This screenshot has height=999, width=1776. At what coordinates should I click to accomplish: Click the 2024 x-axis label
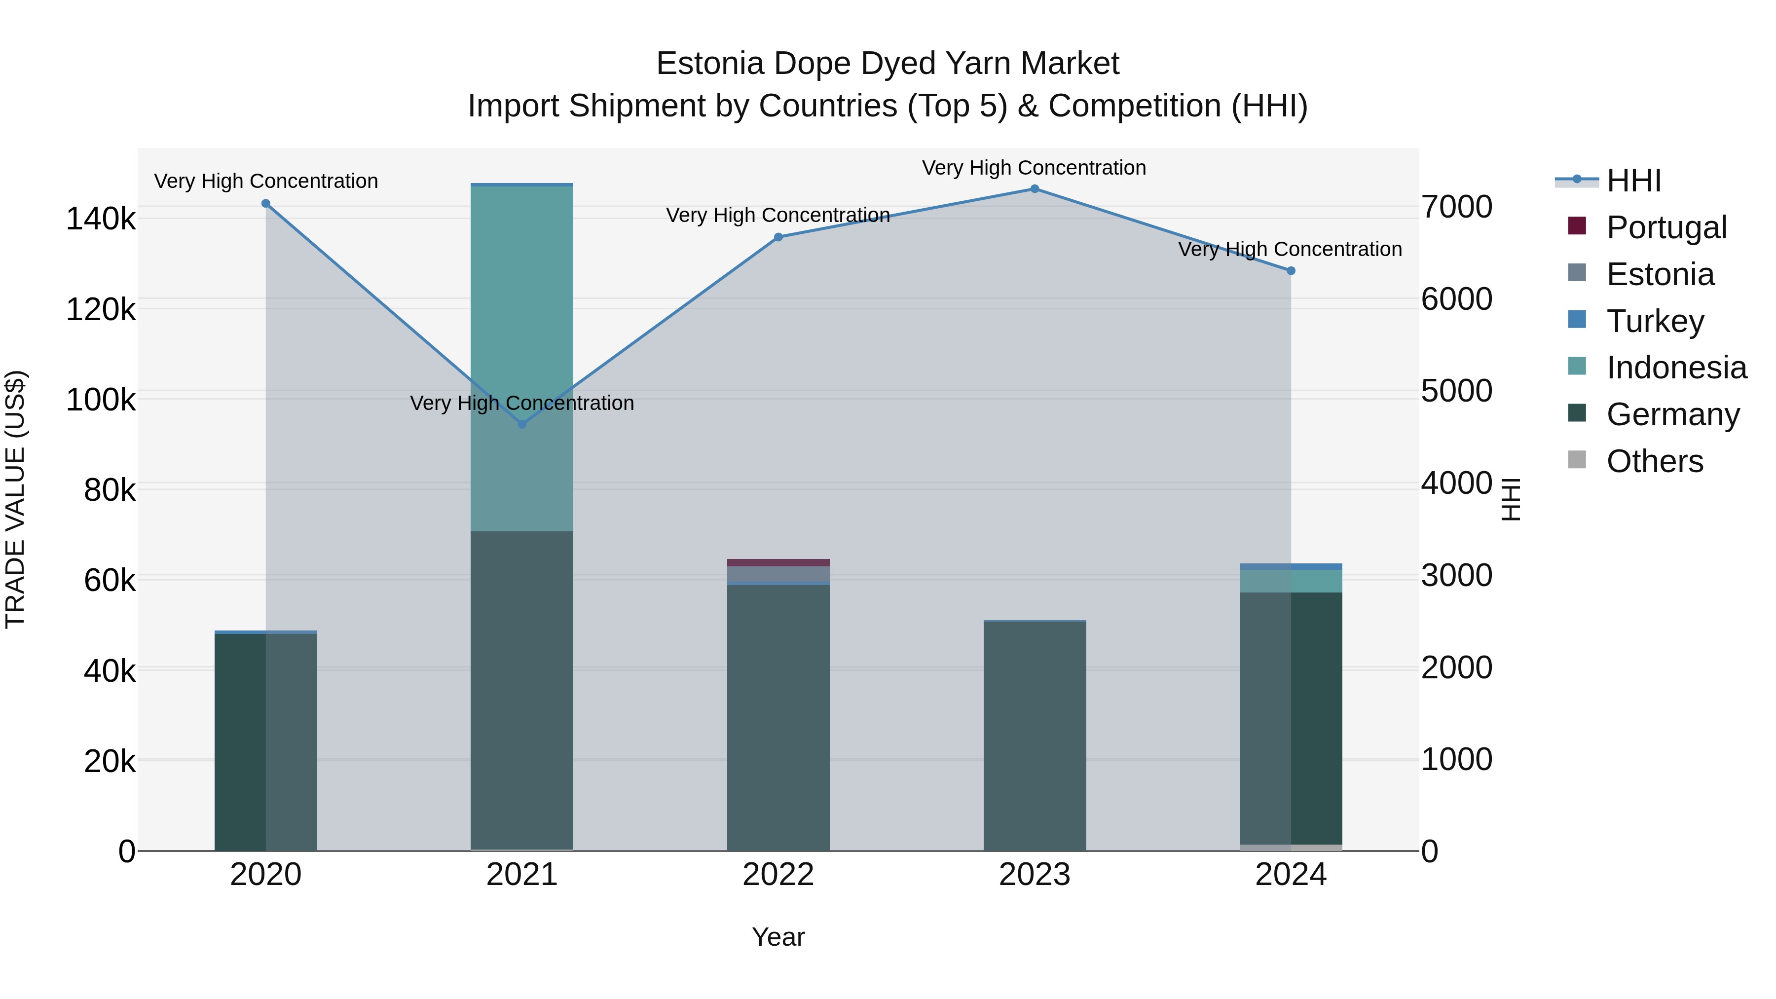coord(1292,875)
